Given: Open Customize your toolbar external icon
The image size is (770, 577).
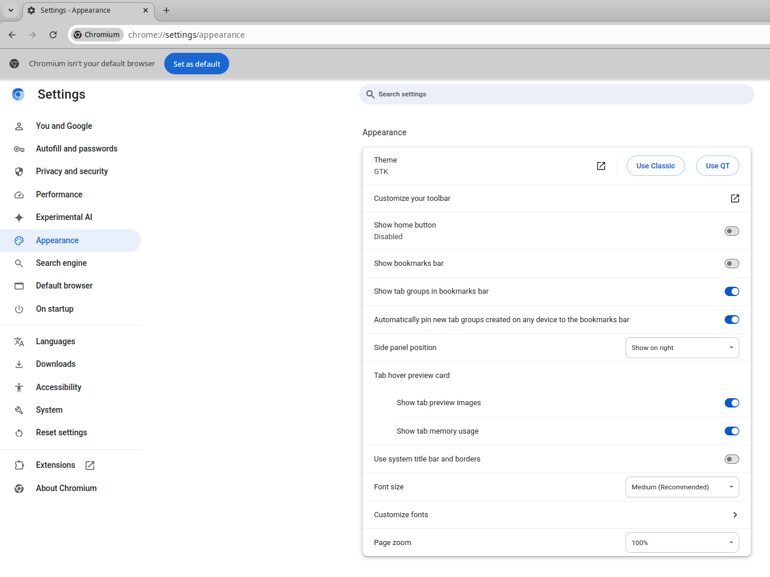Looking at the screenshot, I should (x=735, y=199).
